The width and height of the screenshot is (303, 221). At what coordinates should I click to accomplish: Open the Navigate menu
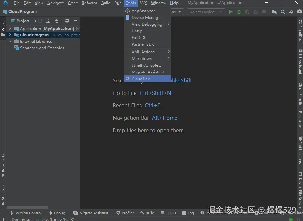(x=56, y=3)
